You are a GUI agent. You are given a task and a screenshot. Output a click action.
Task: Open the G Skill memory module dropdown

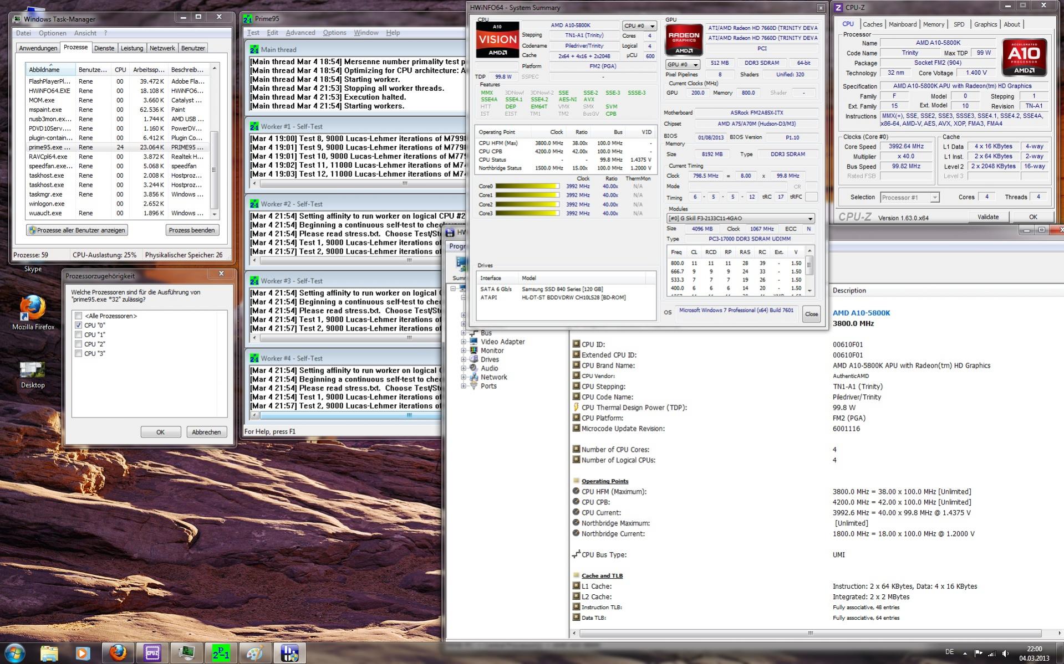coord(740,218)
